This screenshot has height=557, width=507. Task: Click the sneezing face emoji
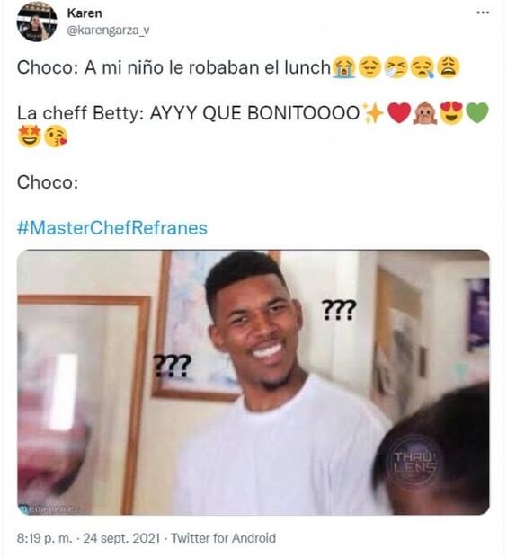pyautogui.click(x=396, y=67)
